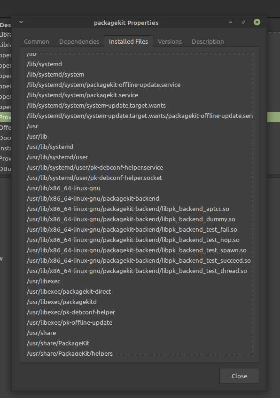The height and width of the screenshot is (398, 280).
Task: Minimize the packagekit Properties window
Action: pos(231,23)
